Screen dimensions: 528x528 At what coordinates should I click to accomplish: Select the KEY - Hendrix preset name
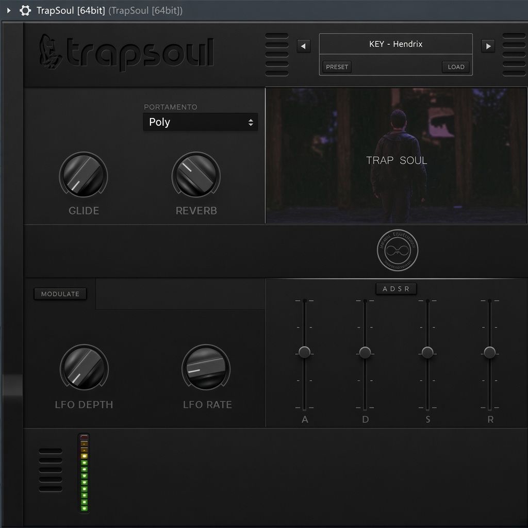pos(395,44)
